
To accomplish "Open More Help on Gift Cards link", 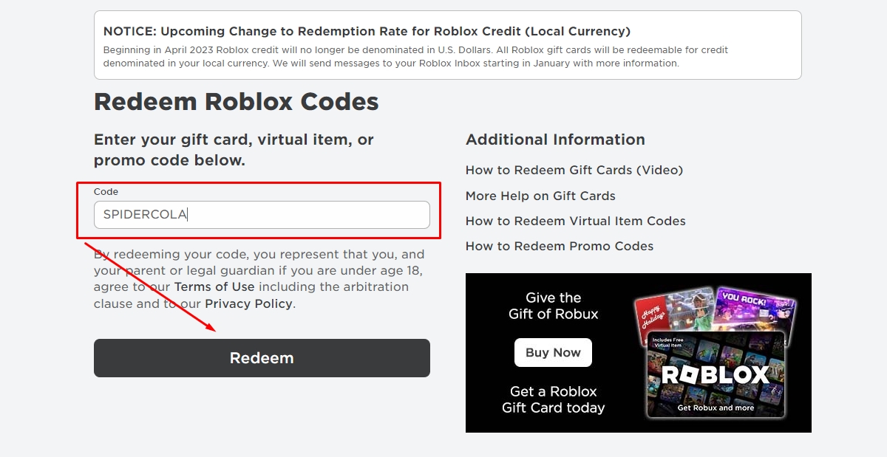I will coord(540,196).
